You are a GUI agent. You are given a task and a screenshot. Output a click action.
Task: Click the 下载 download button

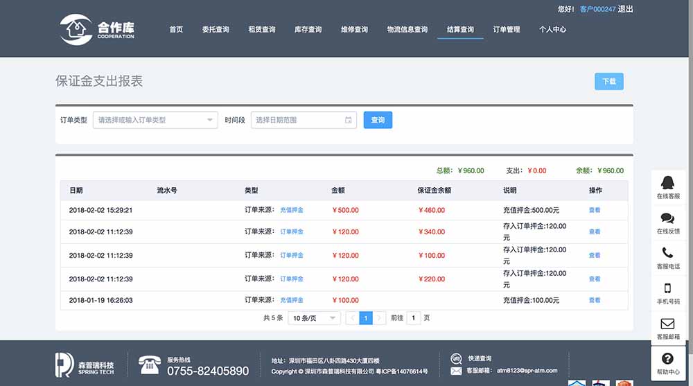[x=608, y=82]
